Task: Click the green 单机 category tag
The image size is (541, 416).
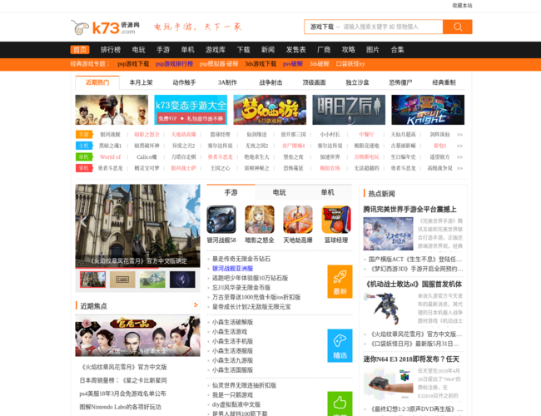Action: coord(84,157)
